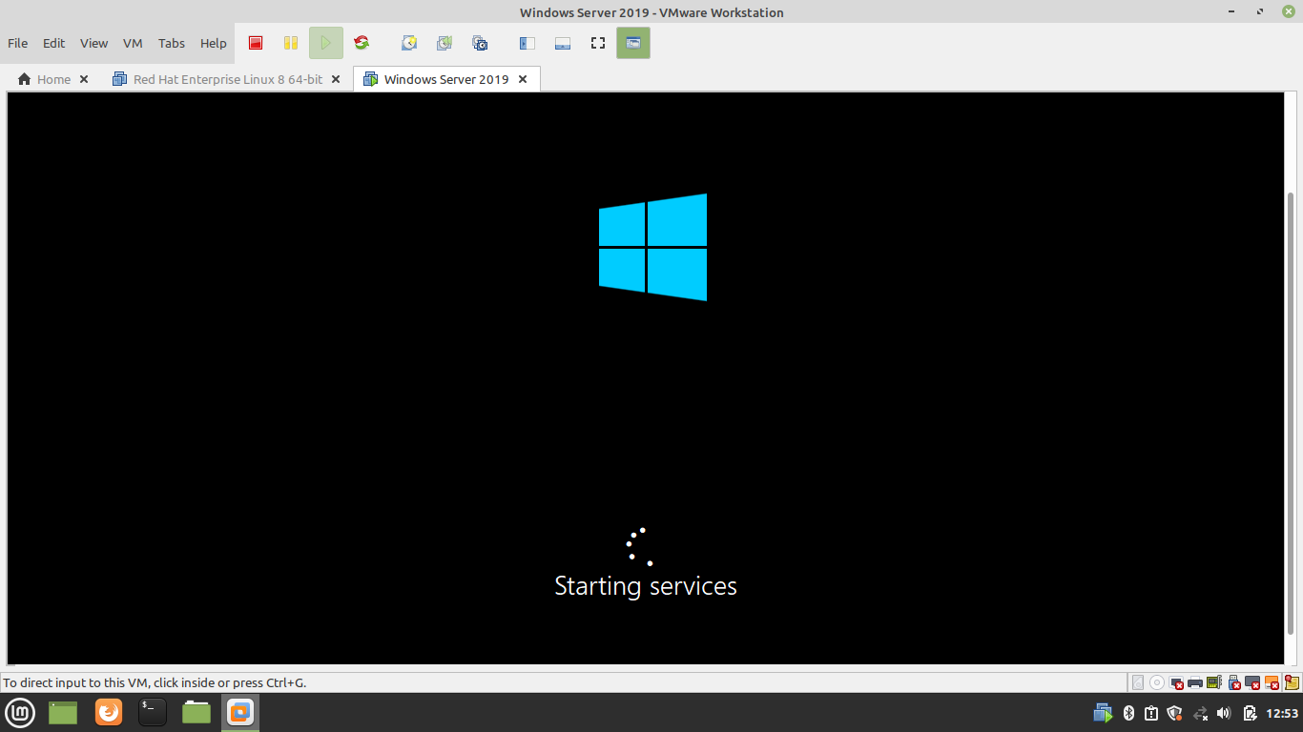Open the message log note icon
The width and height of the screenshot is (1303, 732).
pos(1292,682)
